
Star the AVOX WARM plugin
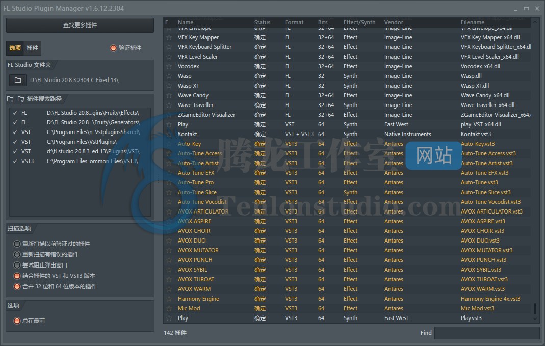click(x=169, y=289)
